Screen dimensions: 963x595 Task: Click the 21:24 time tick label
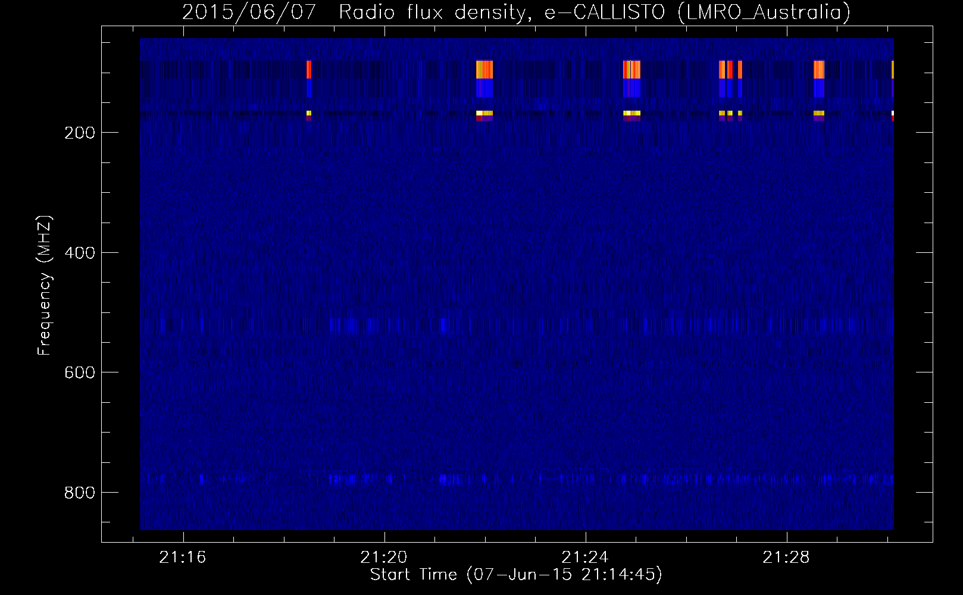click(585, 558)
